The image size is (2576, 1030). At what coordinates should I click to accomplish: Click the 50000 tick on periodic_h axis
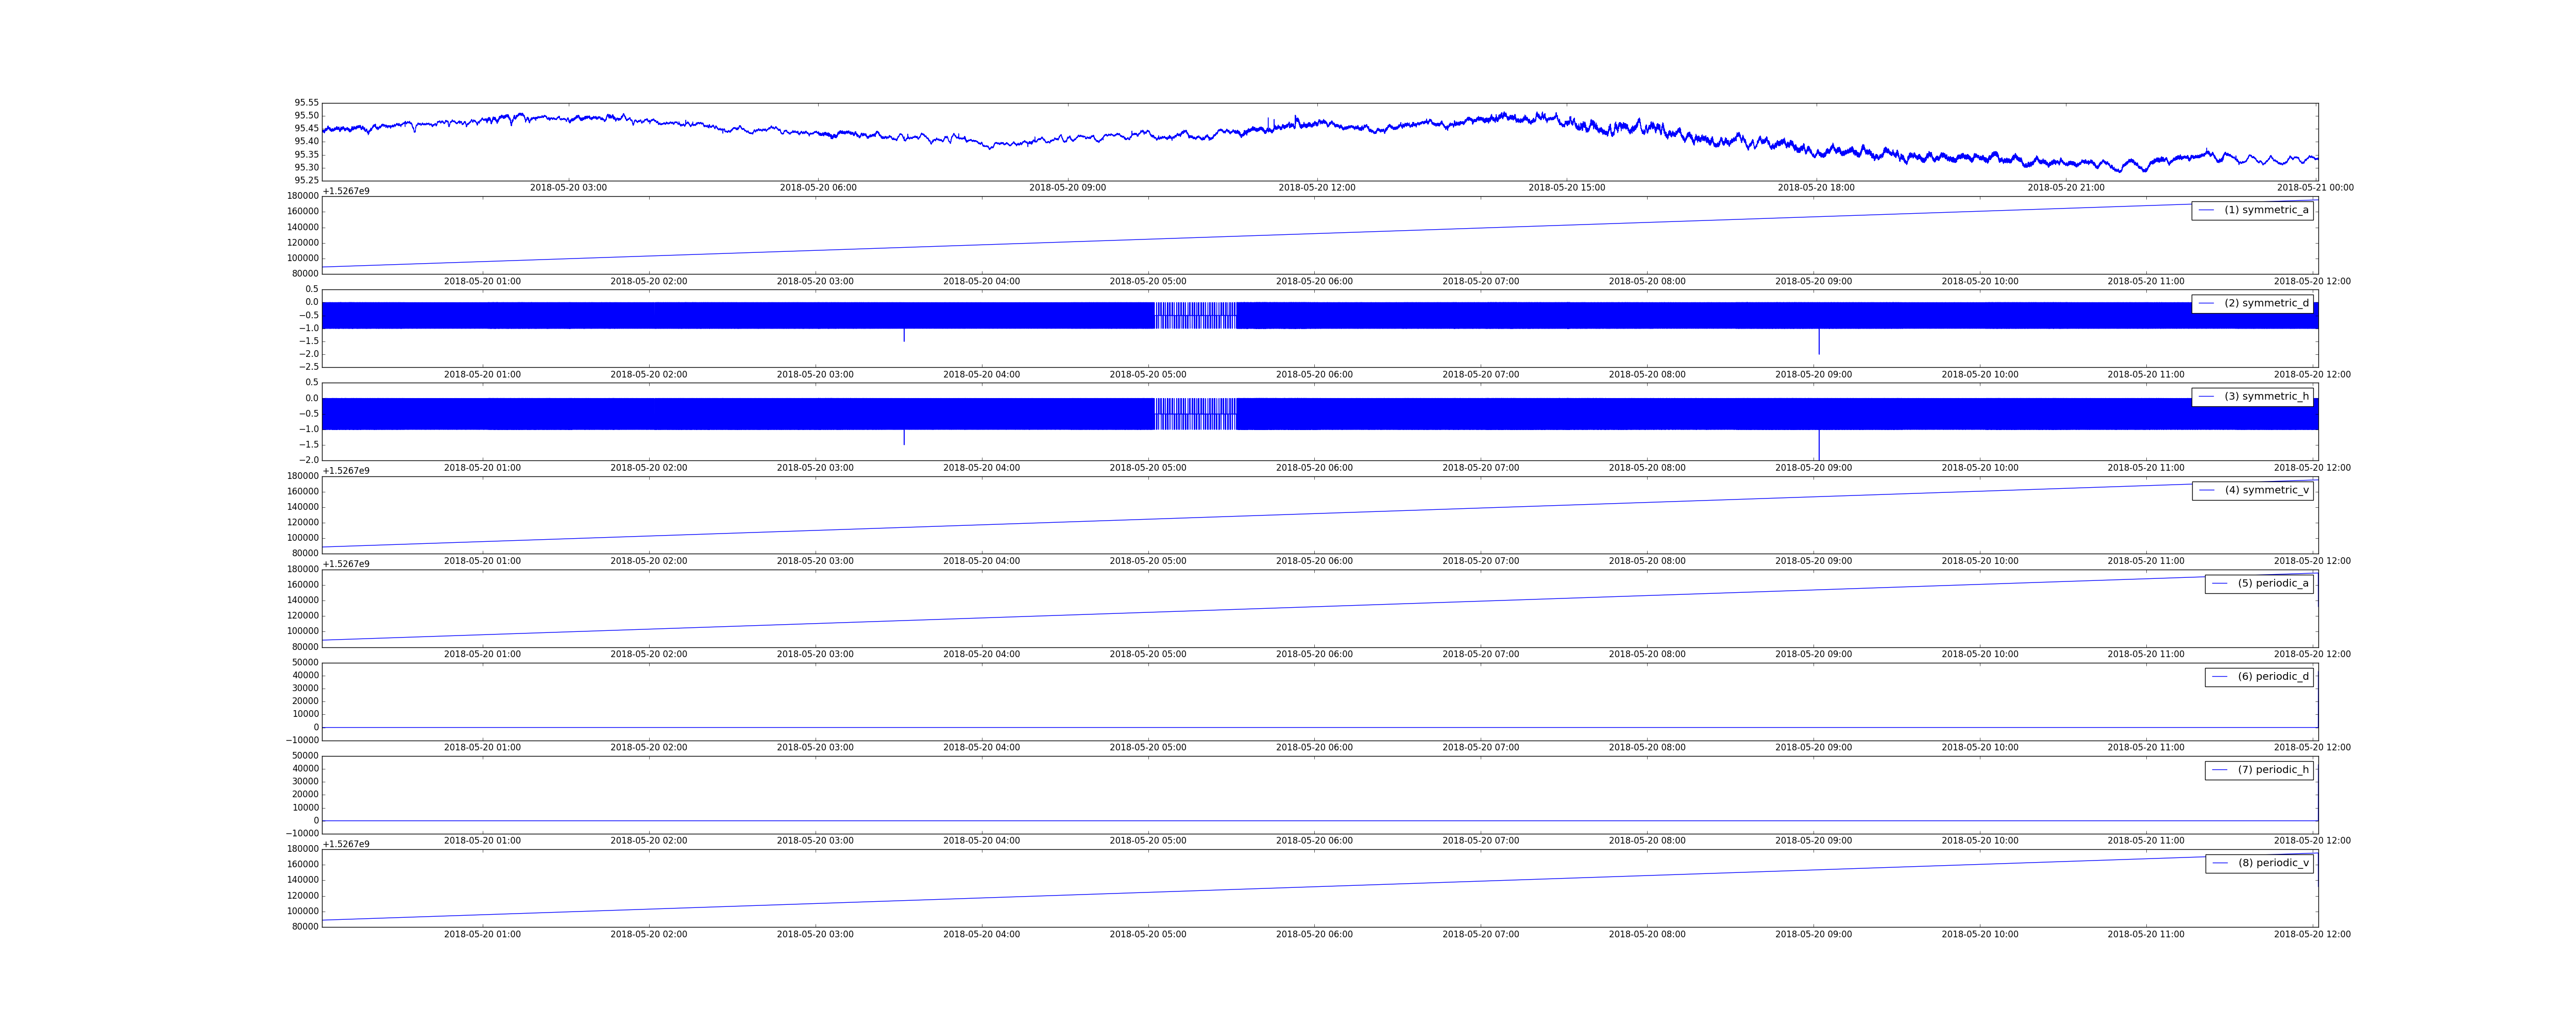tap(305, 755)
